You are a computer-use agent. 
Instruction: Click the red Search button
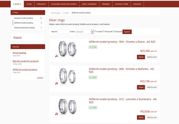coord(127,32)
